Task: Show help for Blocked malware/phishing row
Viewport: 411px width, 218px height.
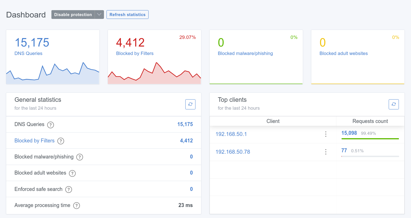Action: (80, 157)
